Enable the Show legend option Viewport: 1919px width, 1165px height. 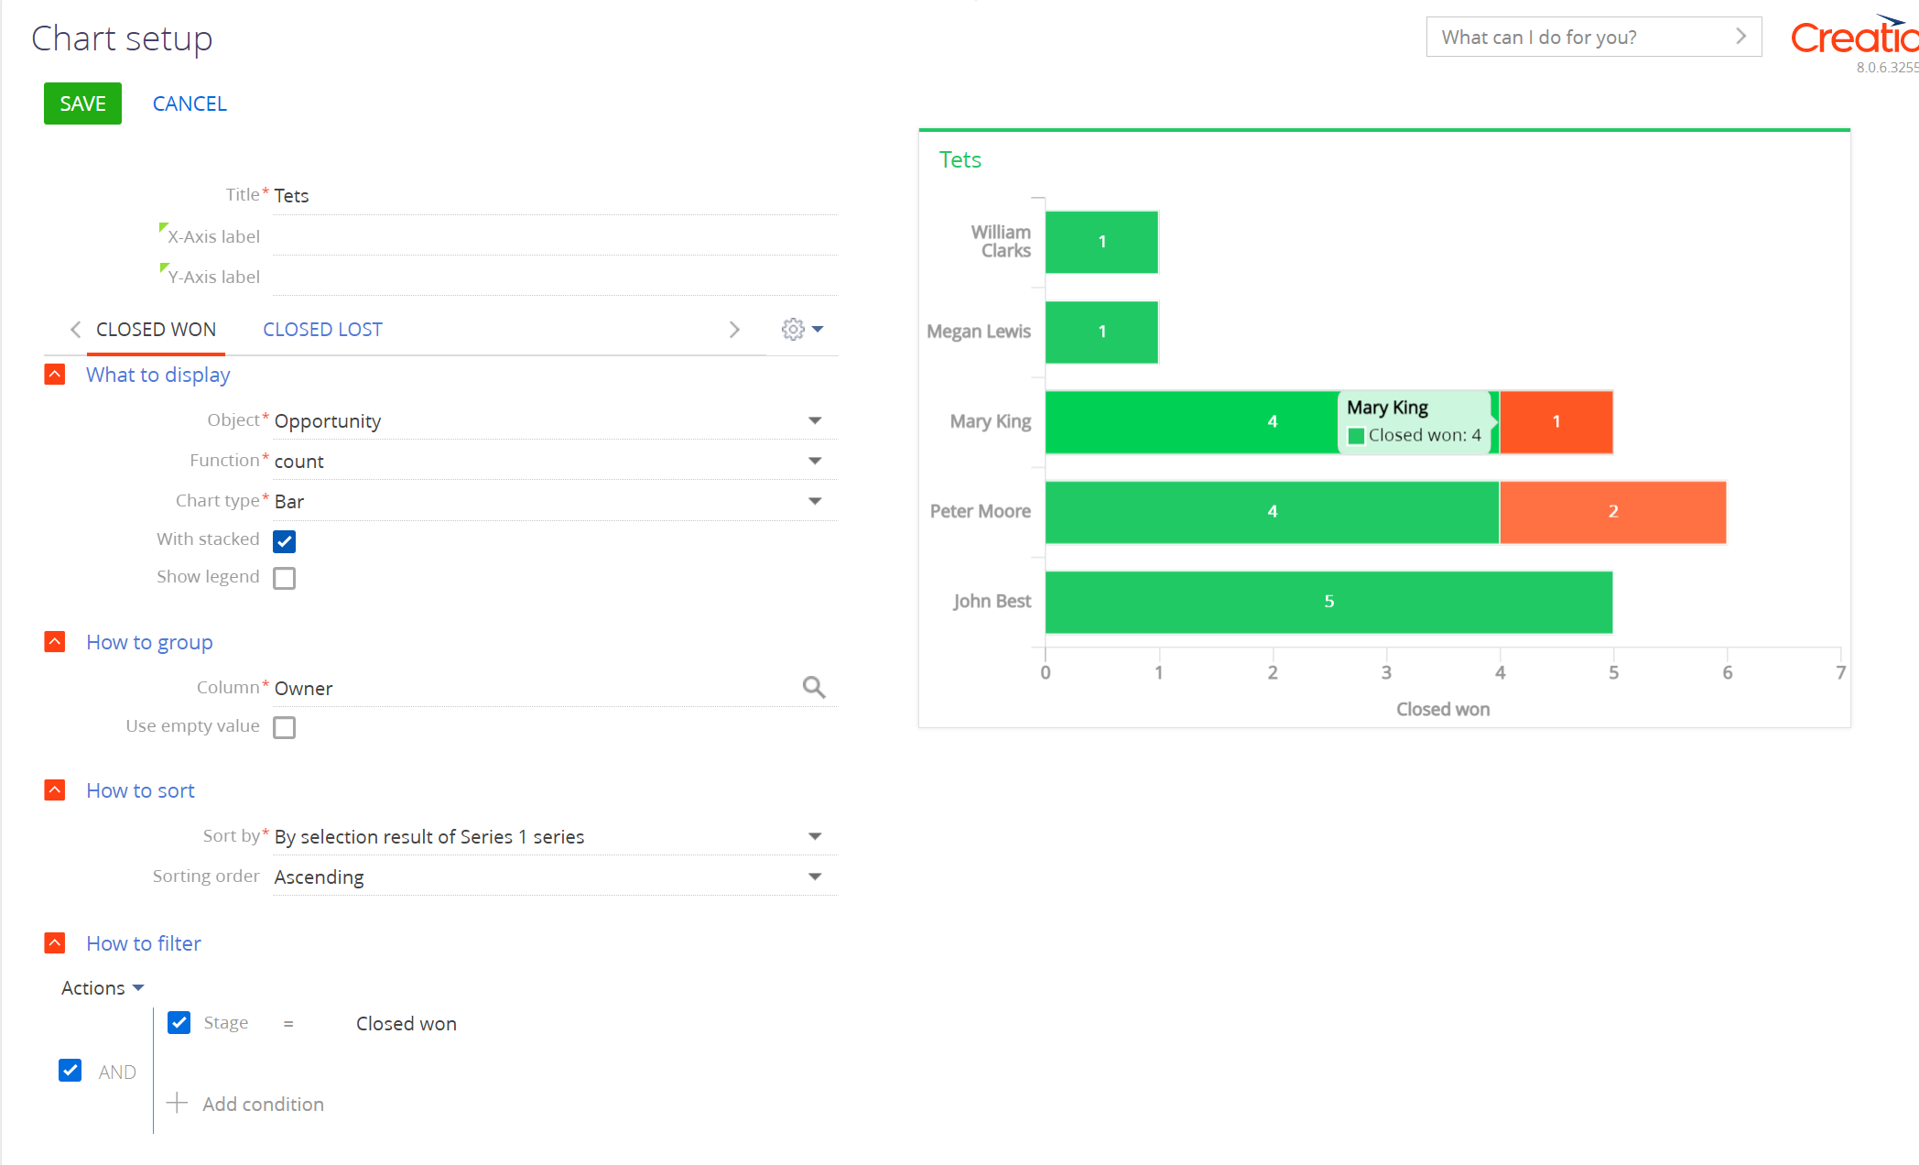pyautogui.click(x=284, y=577)
